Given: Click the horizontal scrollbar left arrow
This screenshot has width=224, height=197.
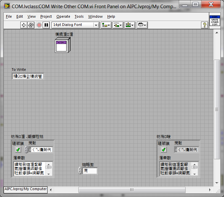Looking at the screenshot, I should pos(51,190).
